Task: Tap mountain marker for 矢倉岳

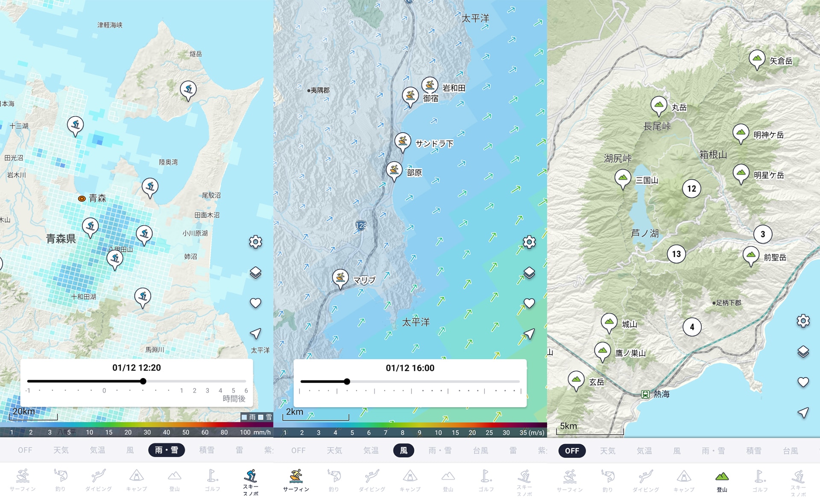Action: [757, 58]
